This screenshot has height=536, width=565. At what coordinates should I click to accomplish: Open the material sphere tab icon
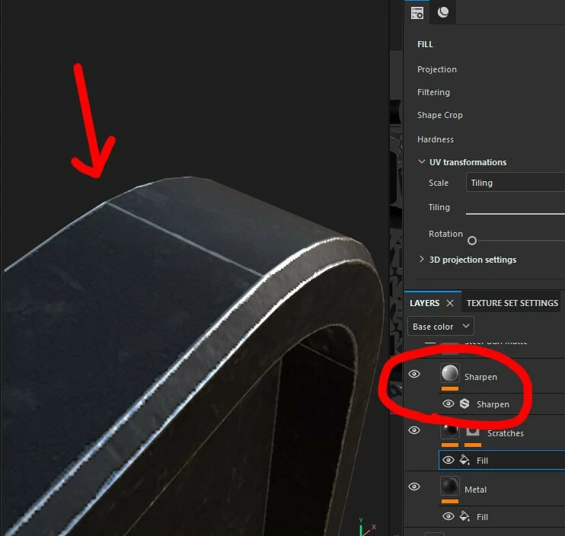click(443, 13)
